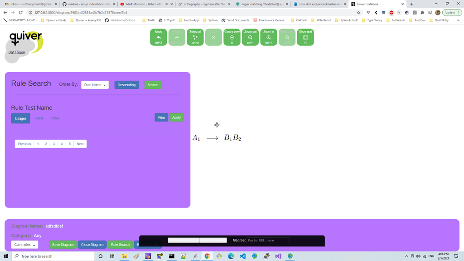The width and height of the screenshot is (464, 261).
Task: Toggle Show grid on the canvas
Action: pos(305,37)
